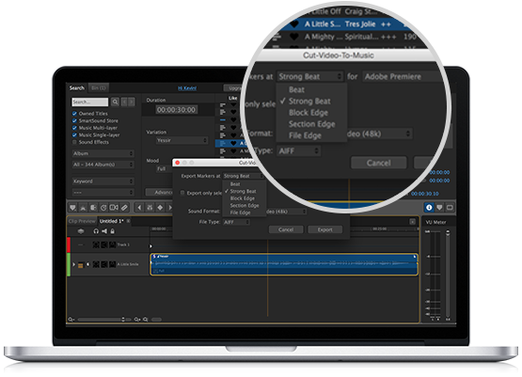
Task: Close the Untitled 1* tab with its x
Action: point(128,221)
